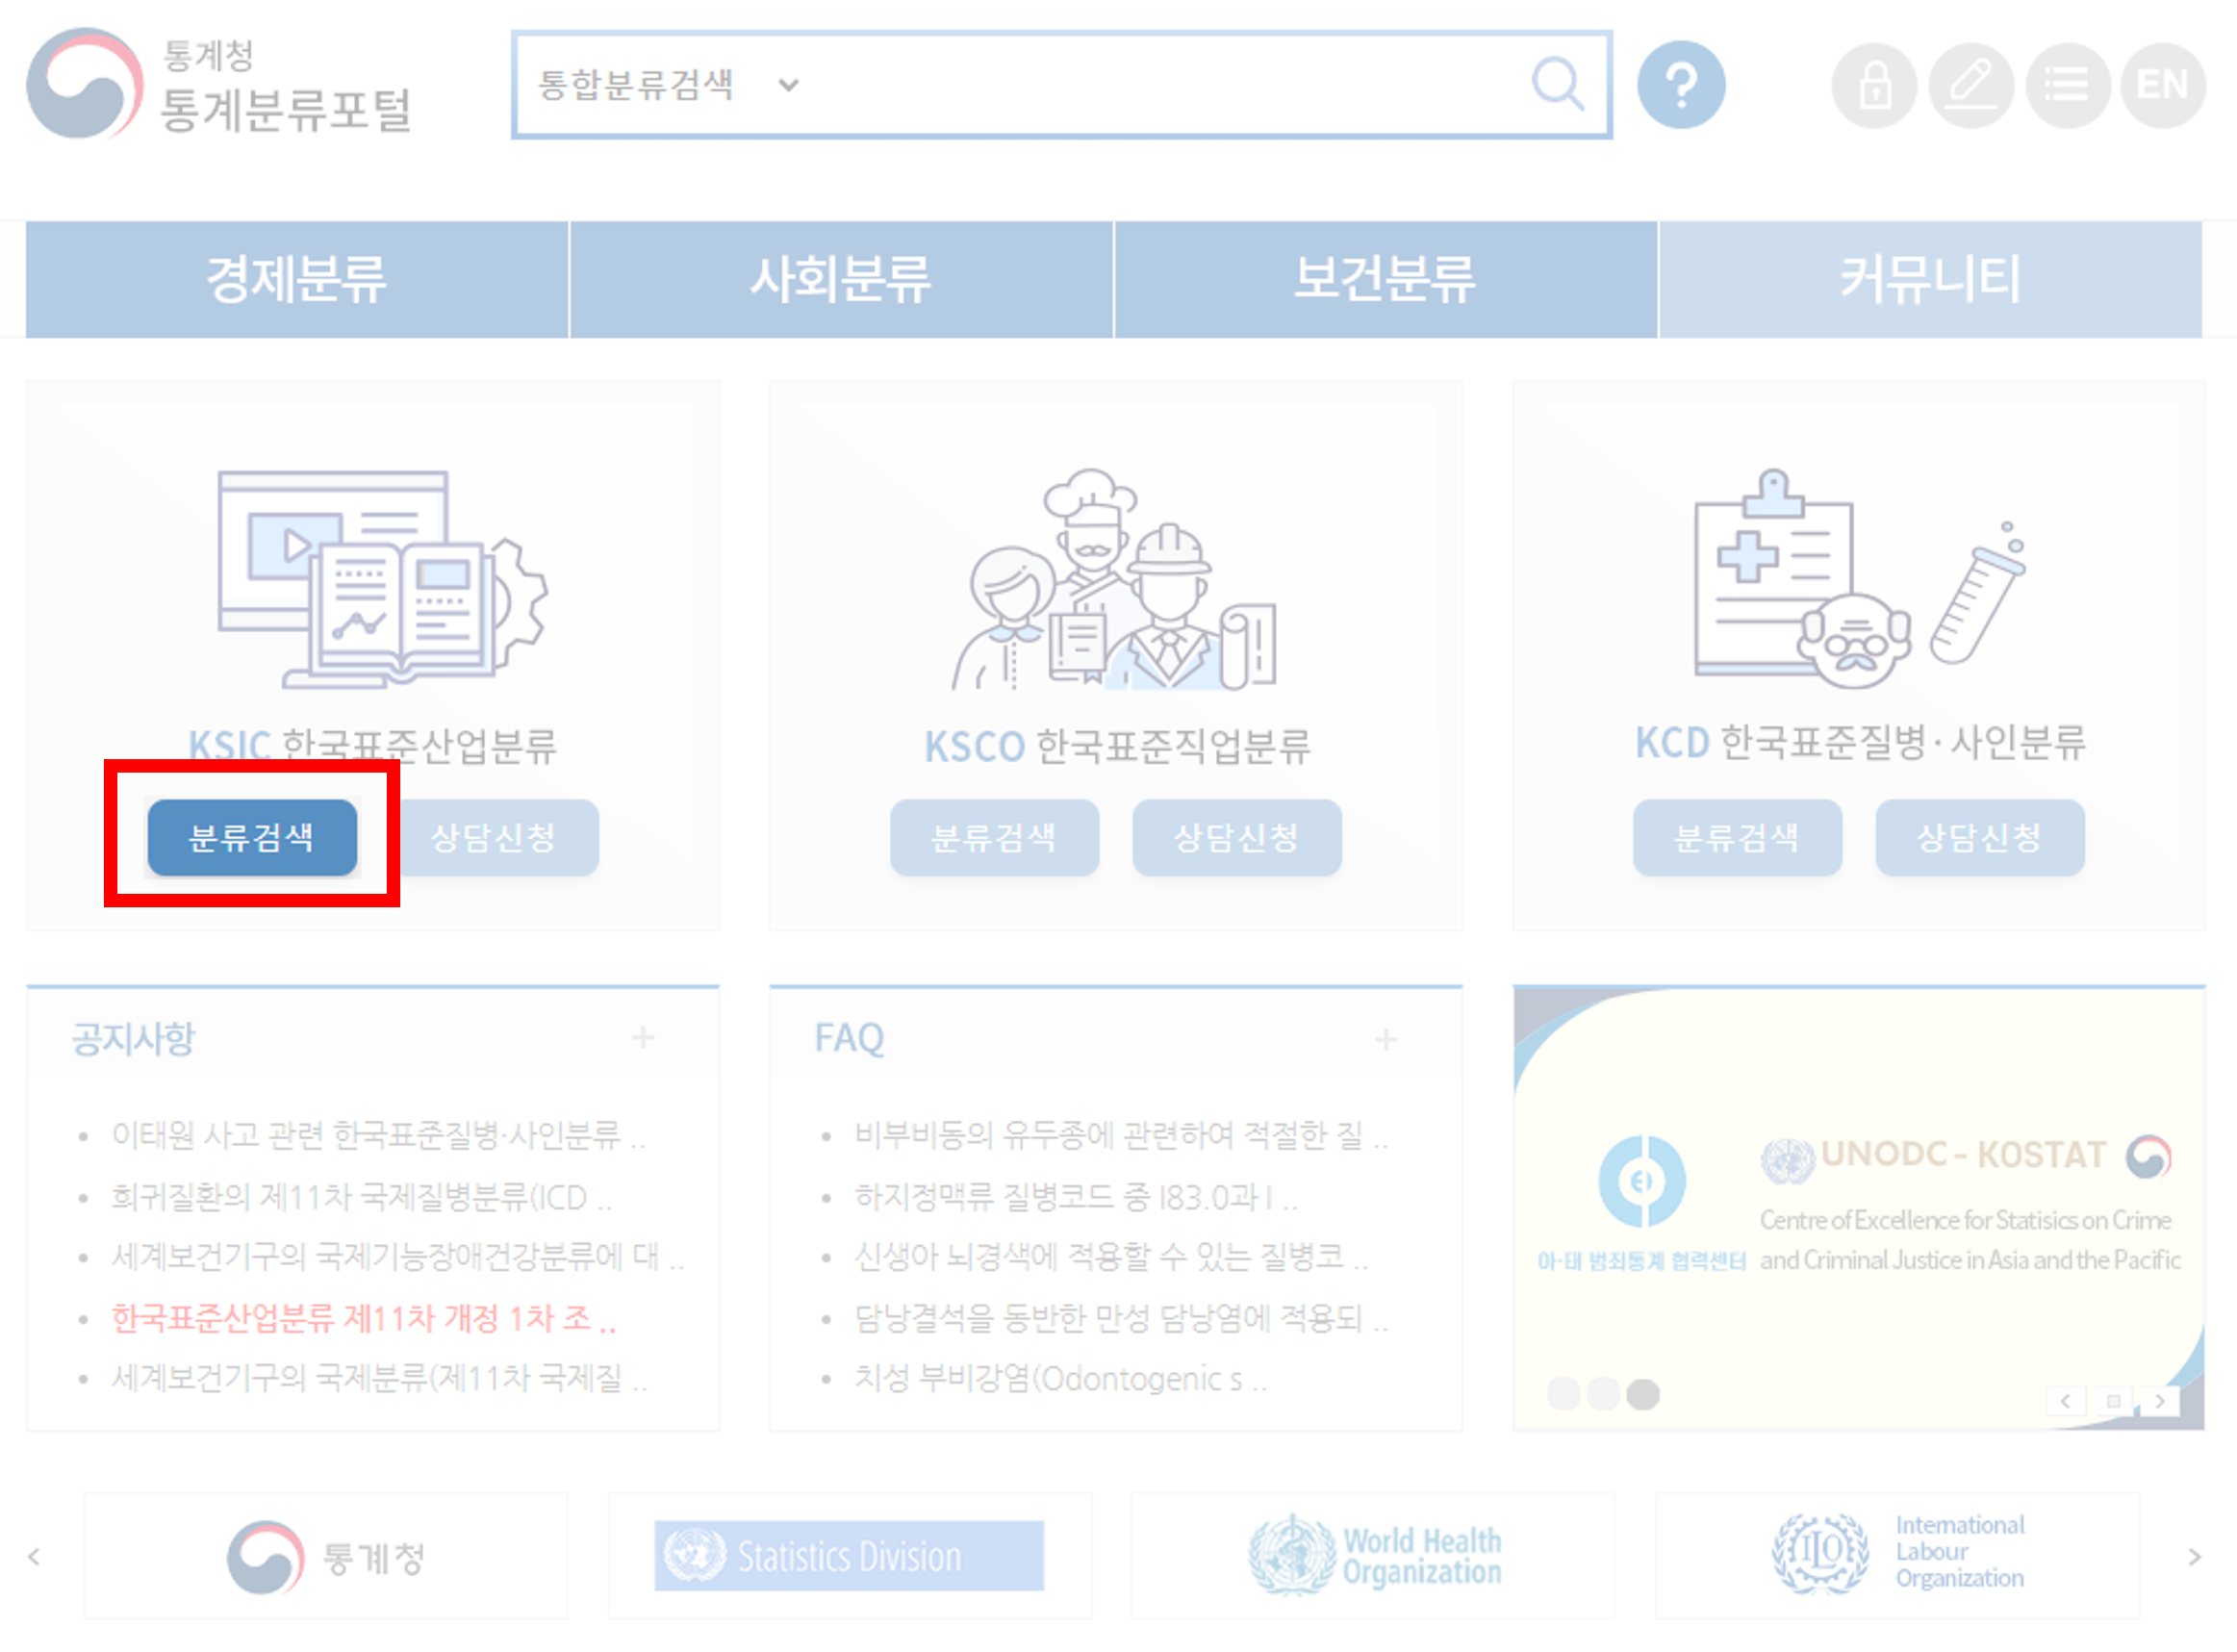
Task: Pause the banner slideshow
Action: click(x=2113, y=1401)
